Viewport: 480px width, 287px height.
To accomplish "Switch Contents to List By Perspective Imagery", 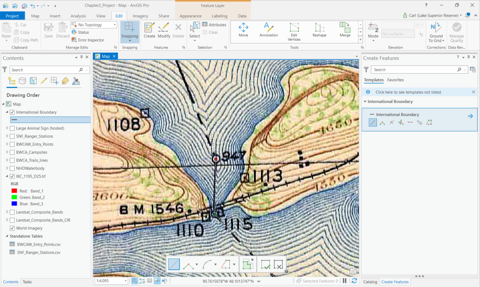I will 76,81.
